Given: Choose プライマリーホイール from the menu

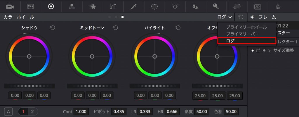Looking at the screenshot, I should 246,27.
